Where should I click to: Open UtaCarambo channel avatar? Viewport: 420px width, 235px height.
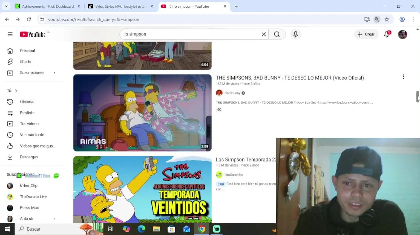[219, 175]
